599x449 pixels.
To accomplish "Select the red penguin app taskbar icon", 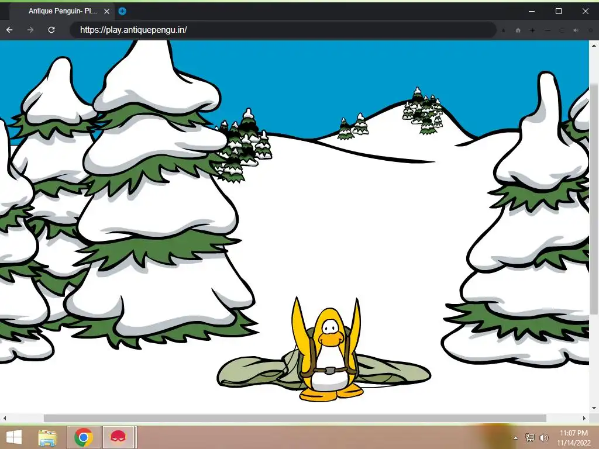I will [x=118, y=437].
